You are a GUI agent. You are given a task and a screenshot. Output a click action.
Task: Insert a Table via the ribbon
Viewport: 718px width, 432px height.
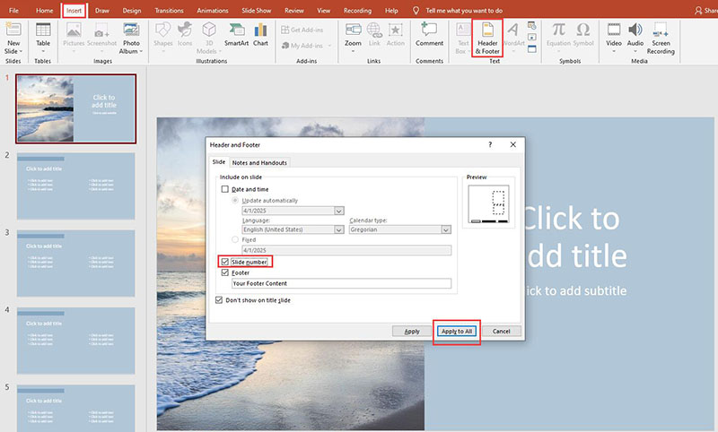[x=43, y=36]
